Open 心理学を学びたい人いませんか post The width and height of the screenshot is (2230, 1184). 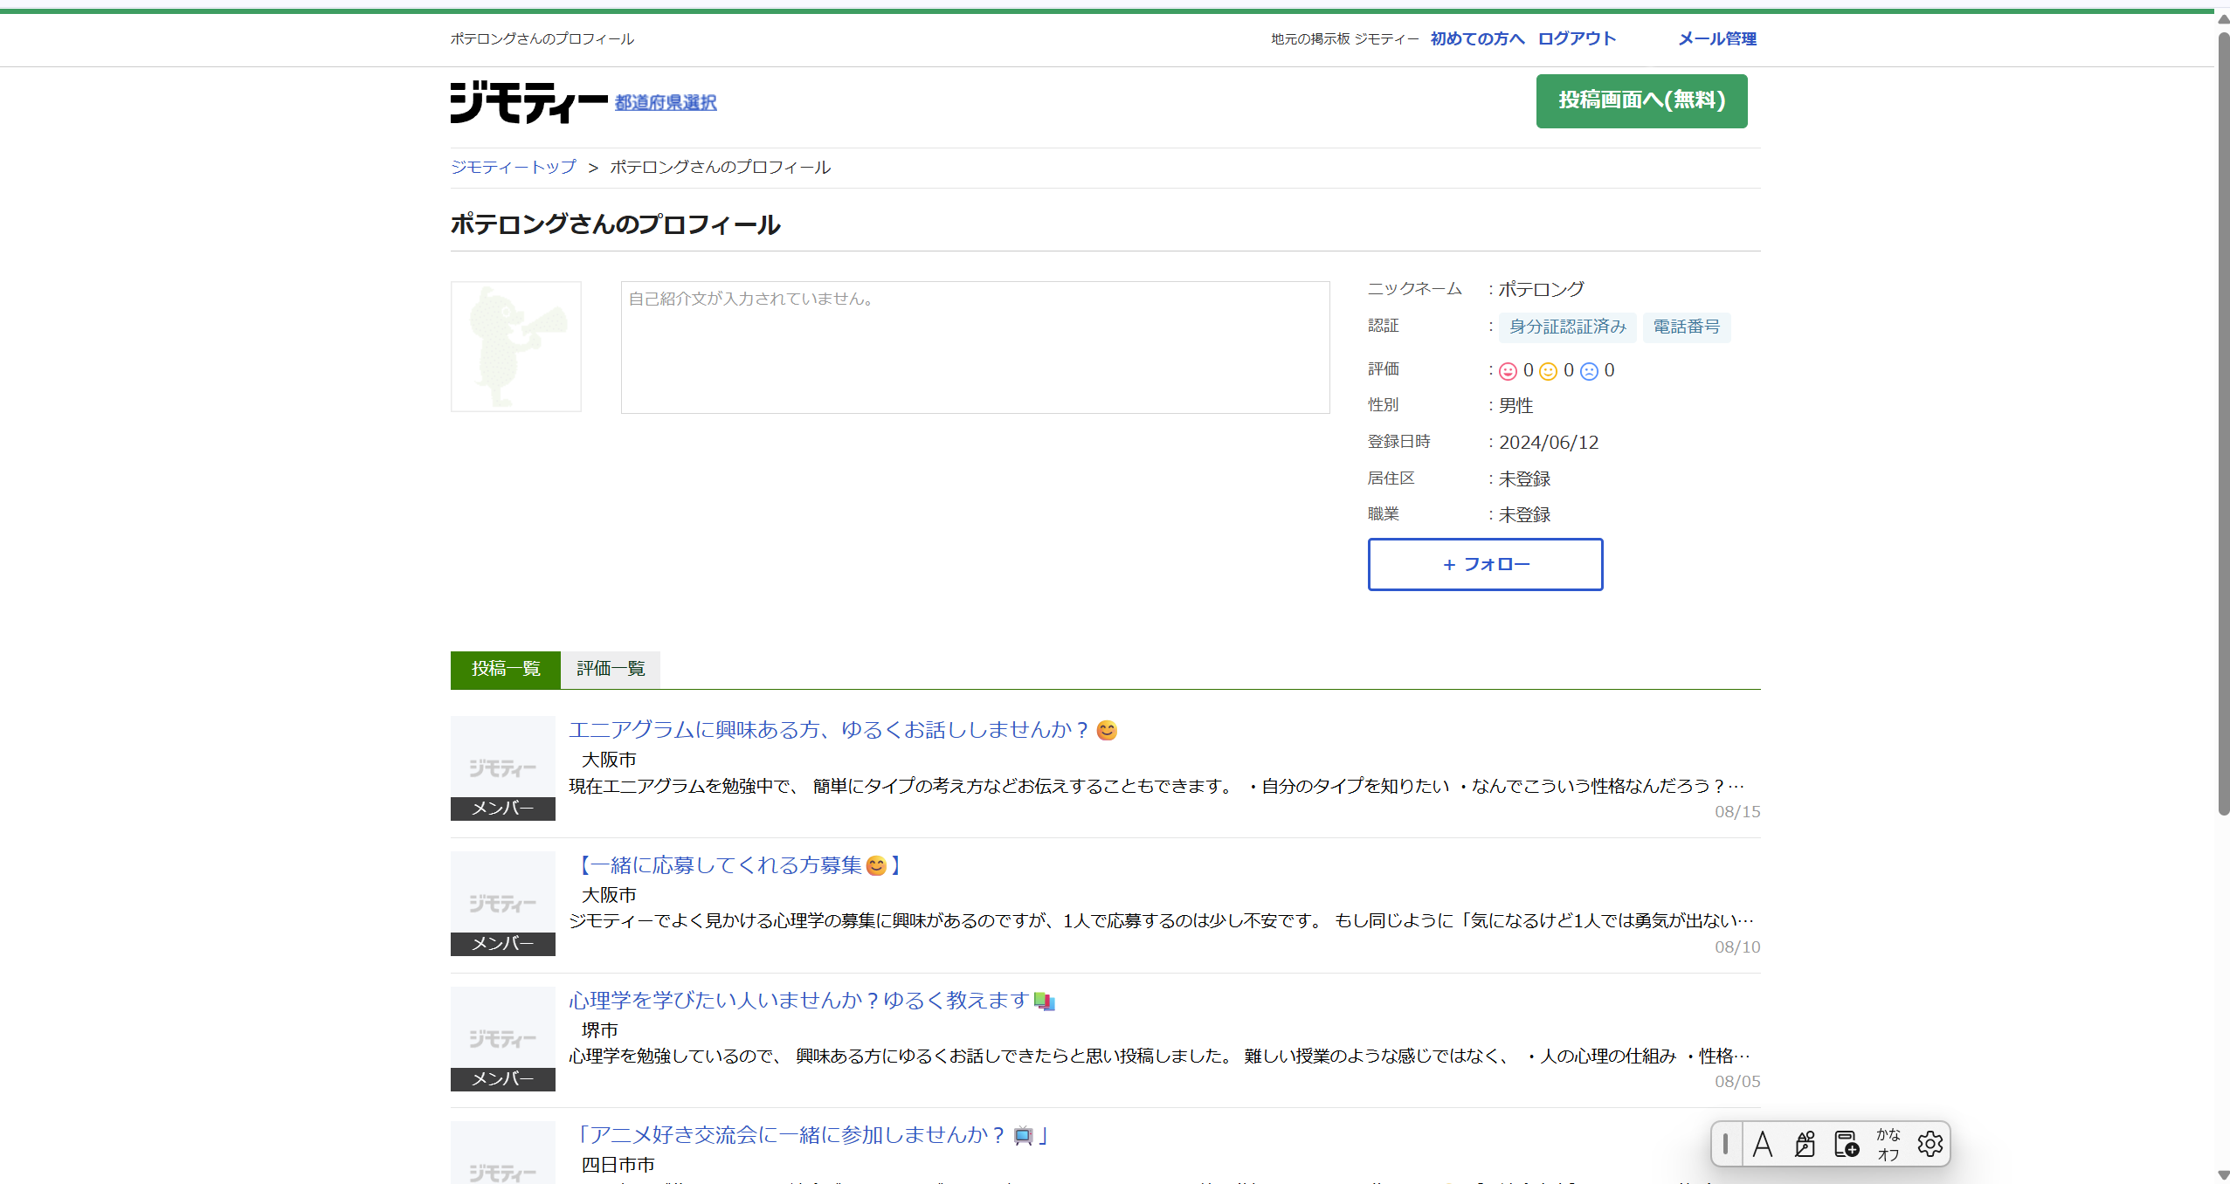812,1001
